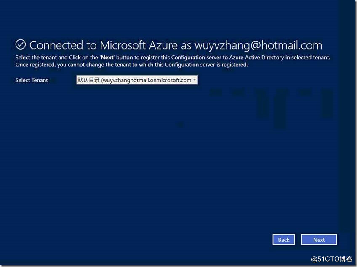This screenshot has width=357, height=267.
Task: Click the sentence starting 'Once registered, you cannot change'
Action: 131,65
